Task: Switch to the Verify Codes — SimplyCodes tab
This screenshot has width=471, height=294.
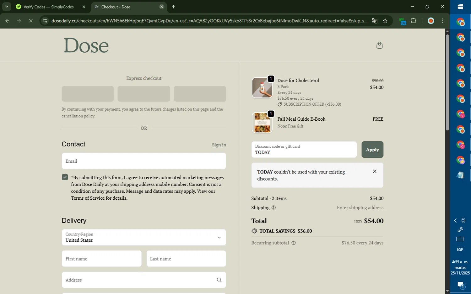Action: point(49,7)
